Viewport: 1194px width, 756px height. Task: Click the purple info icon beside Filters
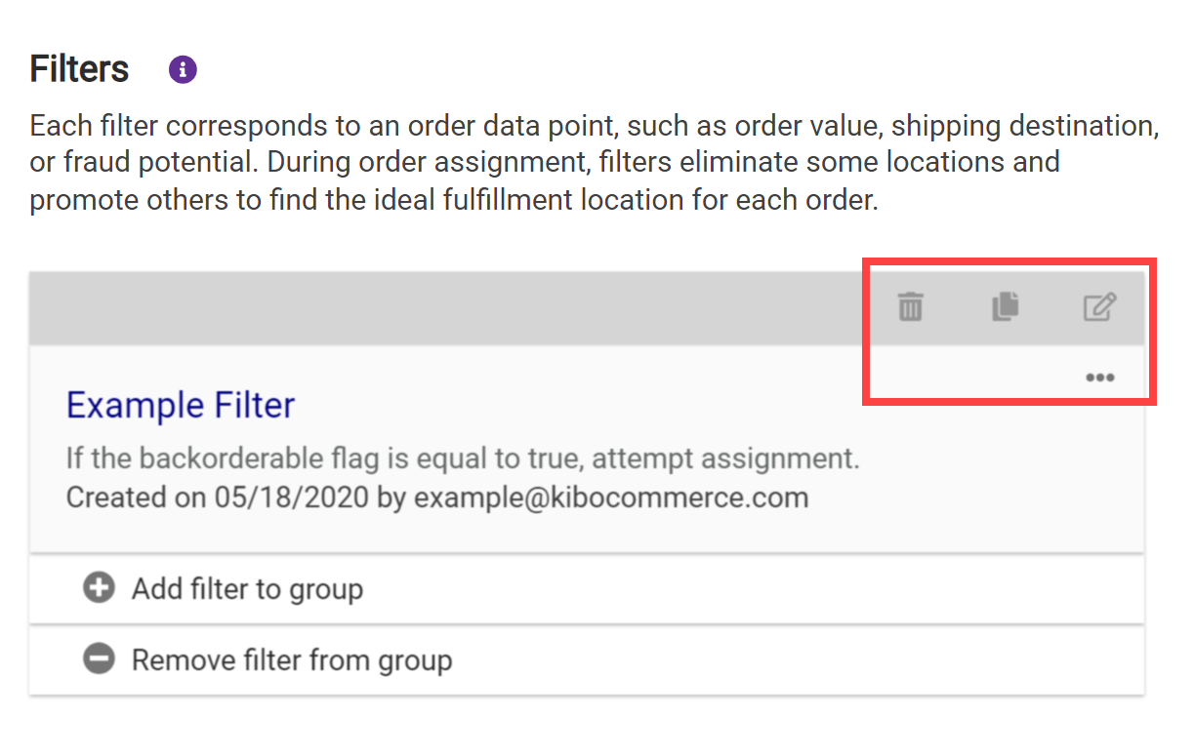pos(183,70)
